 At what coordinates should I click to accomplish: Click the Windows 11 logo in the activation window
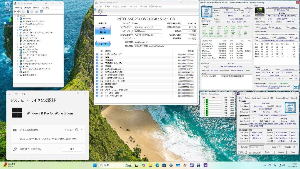click(17, 113)
